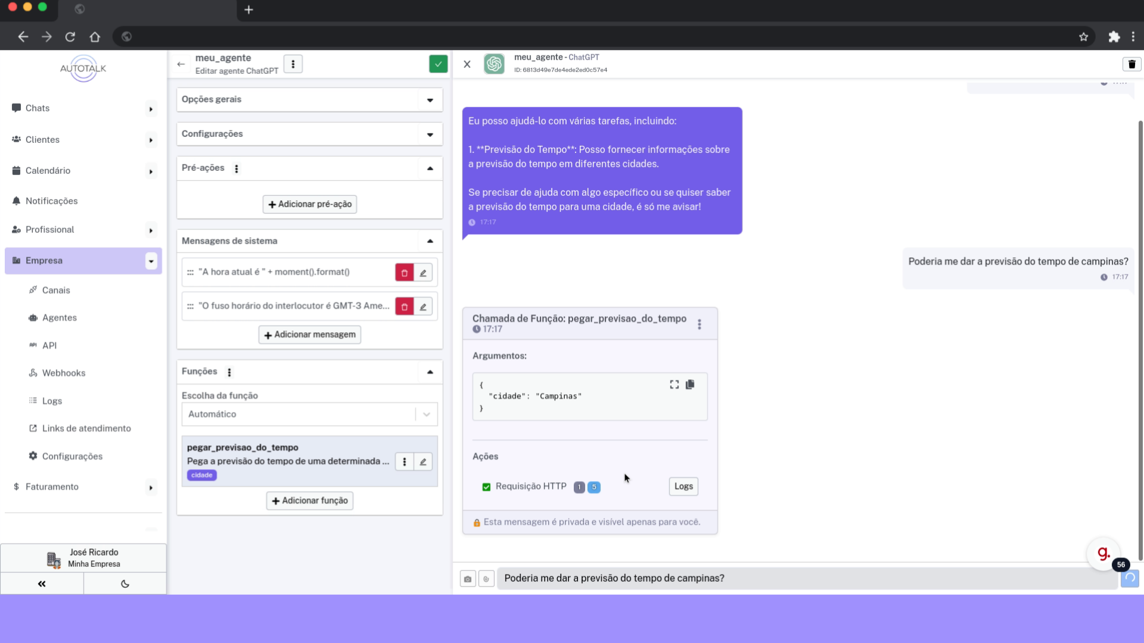Click the browser forward arrow
The width and height of the screenshot is (1144, 643).
tap(46, 37)
